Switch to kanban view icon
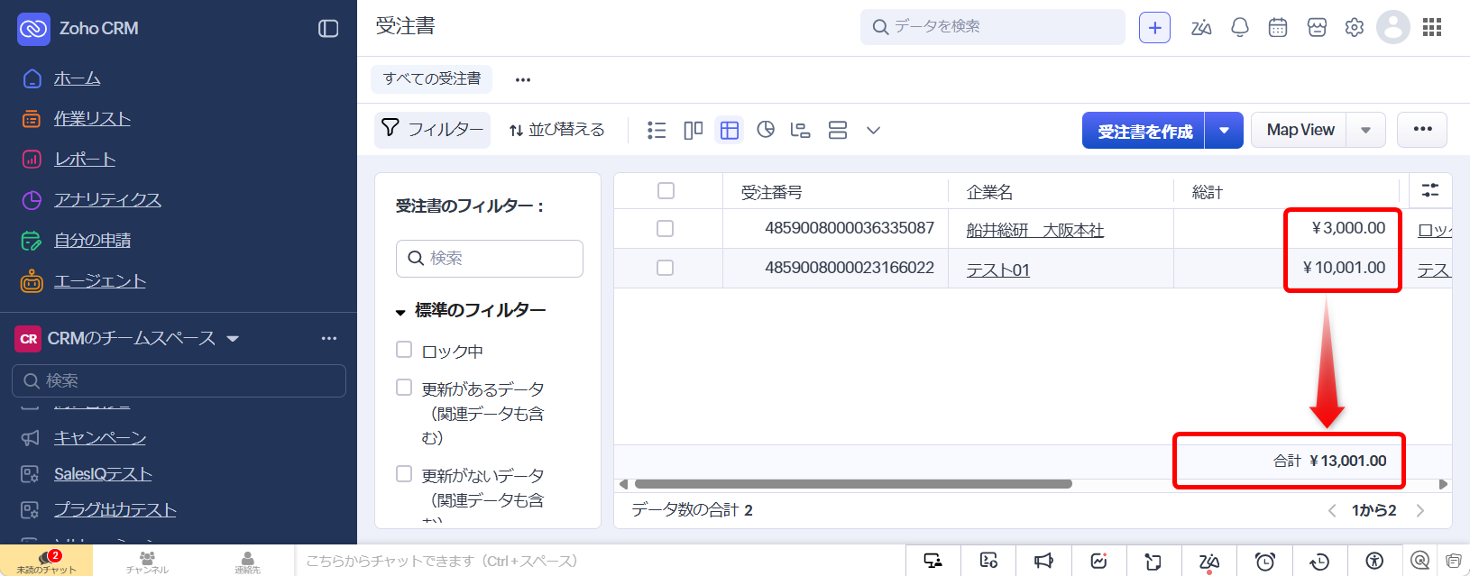Image resolution: width=1470 pixels, height=576 pixels. click(x=693, y=131)
